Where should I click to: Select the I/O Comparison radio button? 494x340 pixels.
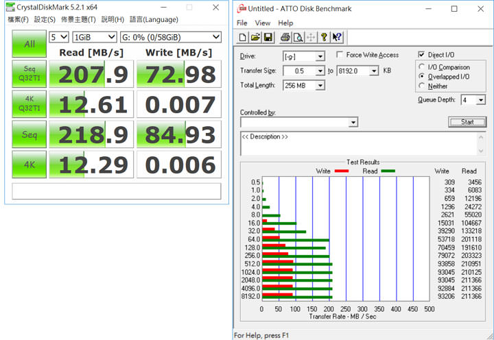(422, 67)
